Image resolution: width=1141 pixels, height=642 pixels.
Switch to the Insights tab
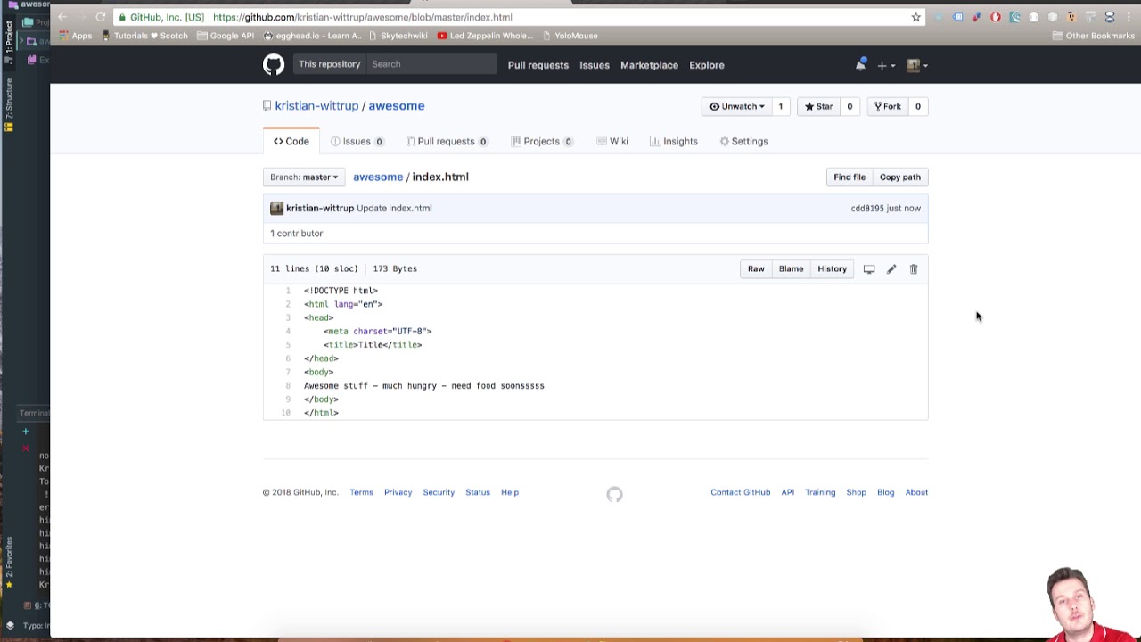[x=674, y=141]
